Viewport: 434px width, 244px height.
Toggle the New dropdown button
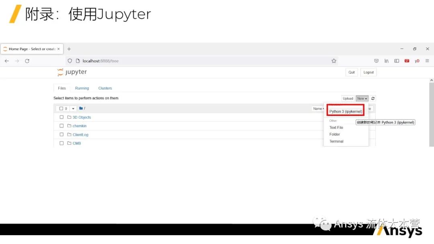click(362, 98)
